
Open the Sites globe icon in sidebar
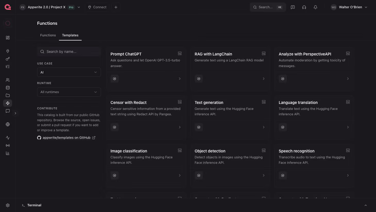(x=8, y=124)
